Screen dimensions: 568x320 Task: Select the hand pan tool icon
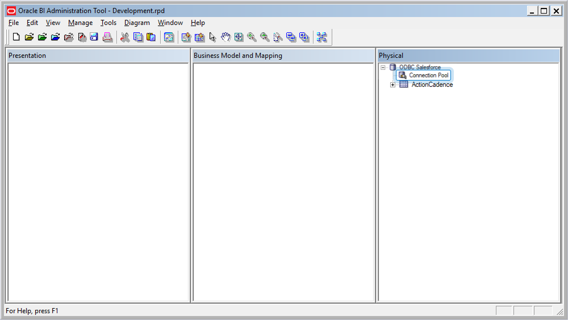click(225, 37)
